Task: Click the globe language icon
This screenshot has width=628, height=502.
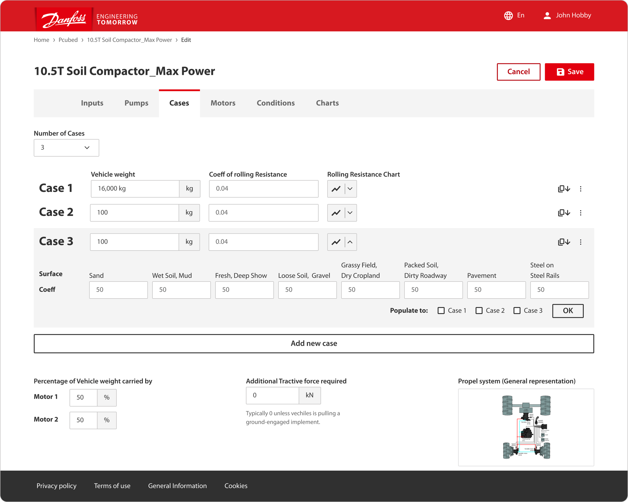Action: pos(508,15)
